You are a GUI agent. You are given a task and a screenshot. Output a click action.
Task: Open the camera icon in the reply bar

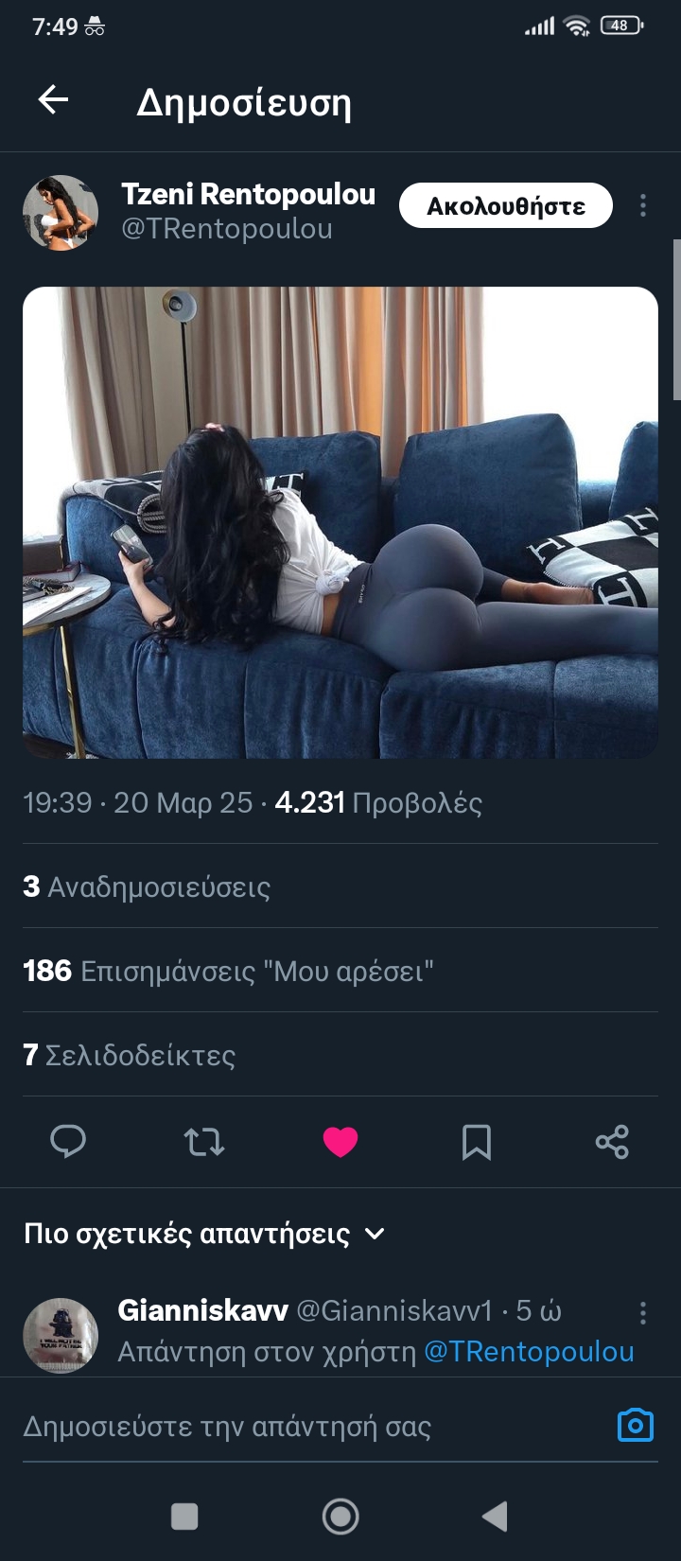click(x=636, y=1425)
